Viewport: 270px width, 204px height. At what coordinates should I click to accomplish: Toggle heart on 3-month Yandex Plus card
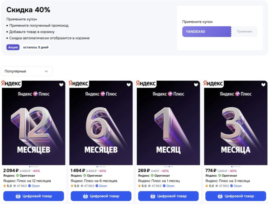pos(263,85)
